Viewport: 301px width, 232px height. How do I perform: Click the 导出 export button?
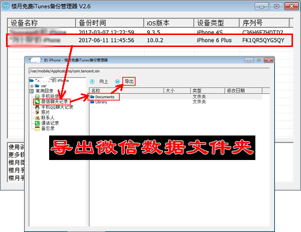click(129, 81)
